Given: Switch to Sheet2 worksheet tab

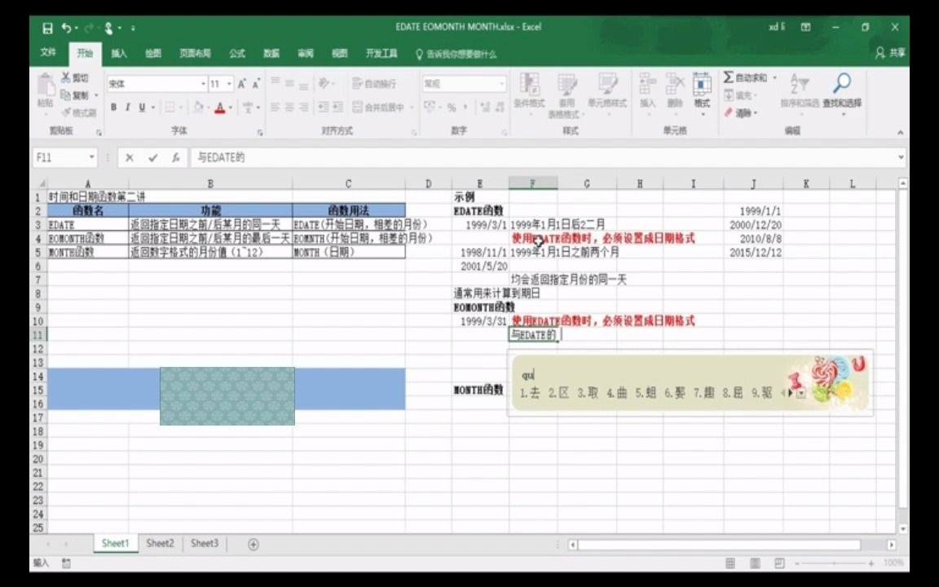Looking at the screenshot, I should click(159, 543).
